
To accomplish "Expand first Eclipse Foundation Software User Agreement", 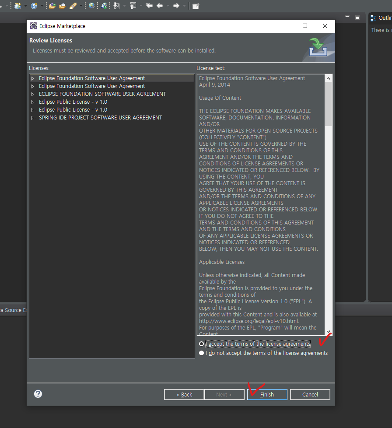I will [x=32, y=78].
